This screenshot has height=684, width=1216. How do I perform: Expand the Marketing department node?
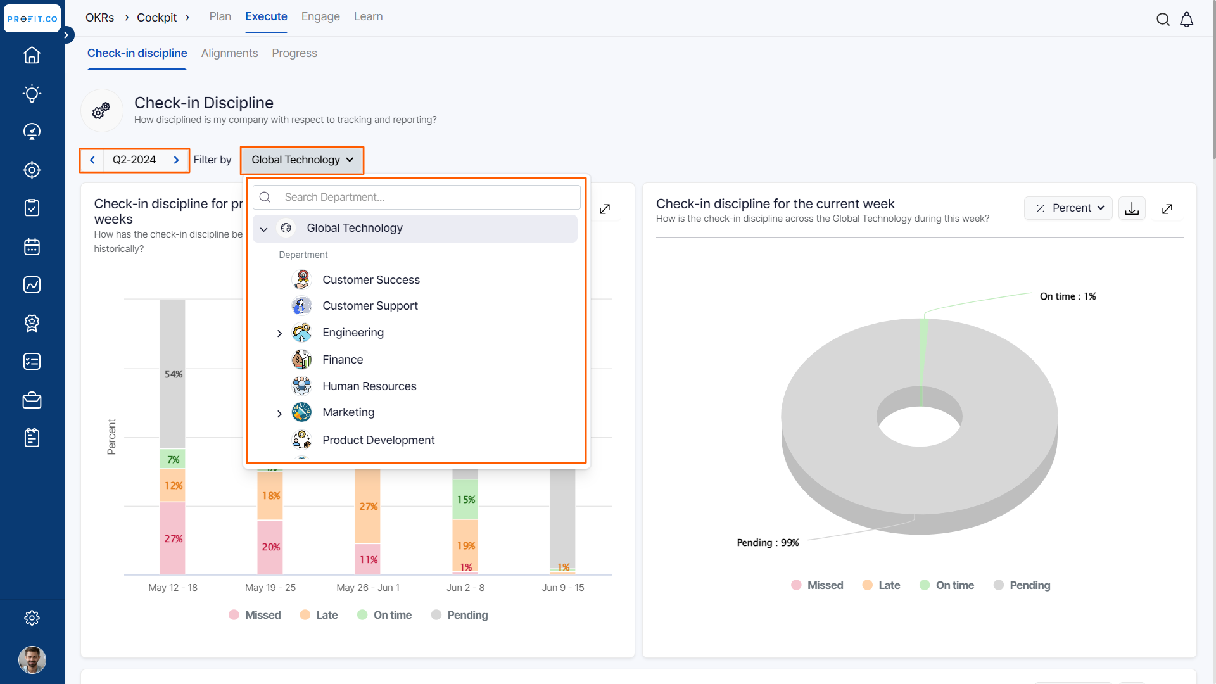pyautogui.click(x=279, y=414)
